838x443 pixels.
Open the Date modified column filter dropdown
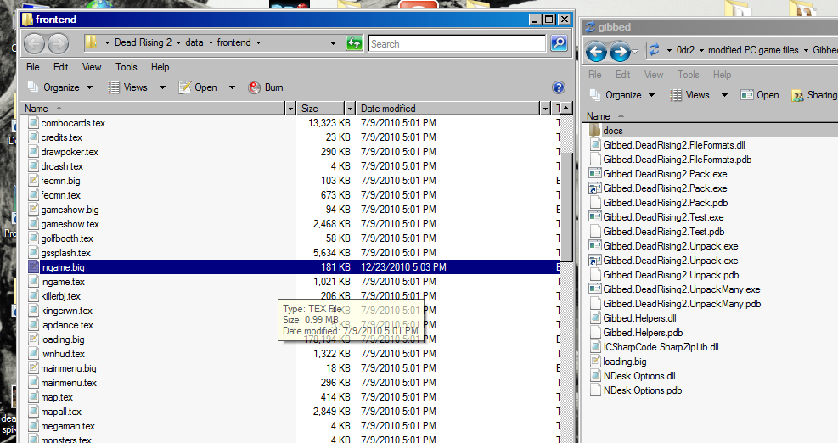point(545,109)
